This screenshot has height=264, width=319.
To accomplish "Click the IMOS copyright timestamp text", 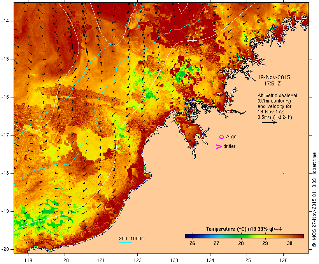I will tap(314, 200).
